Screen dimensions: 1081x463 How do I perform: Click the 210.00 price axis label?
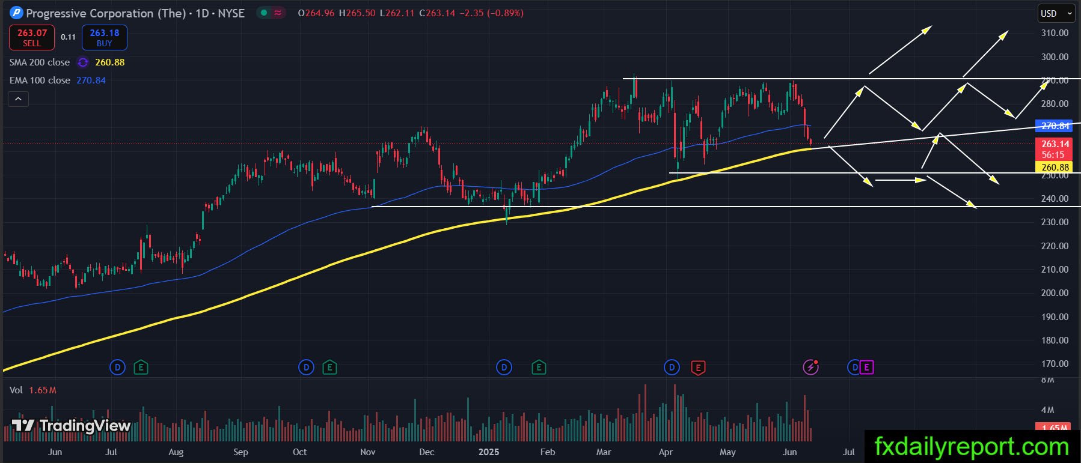click(x=1055, y=270)
